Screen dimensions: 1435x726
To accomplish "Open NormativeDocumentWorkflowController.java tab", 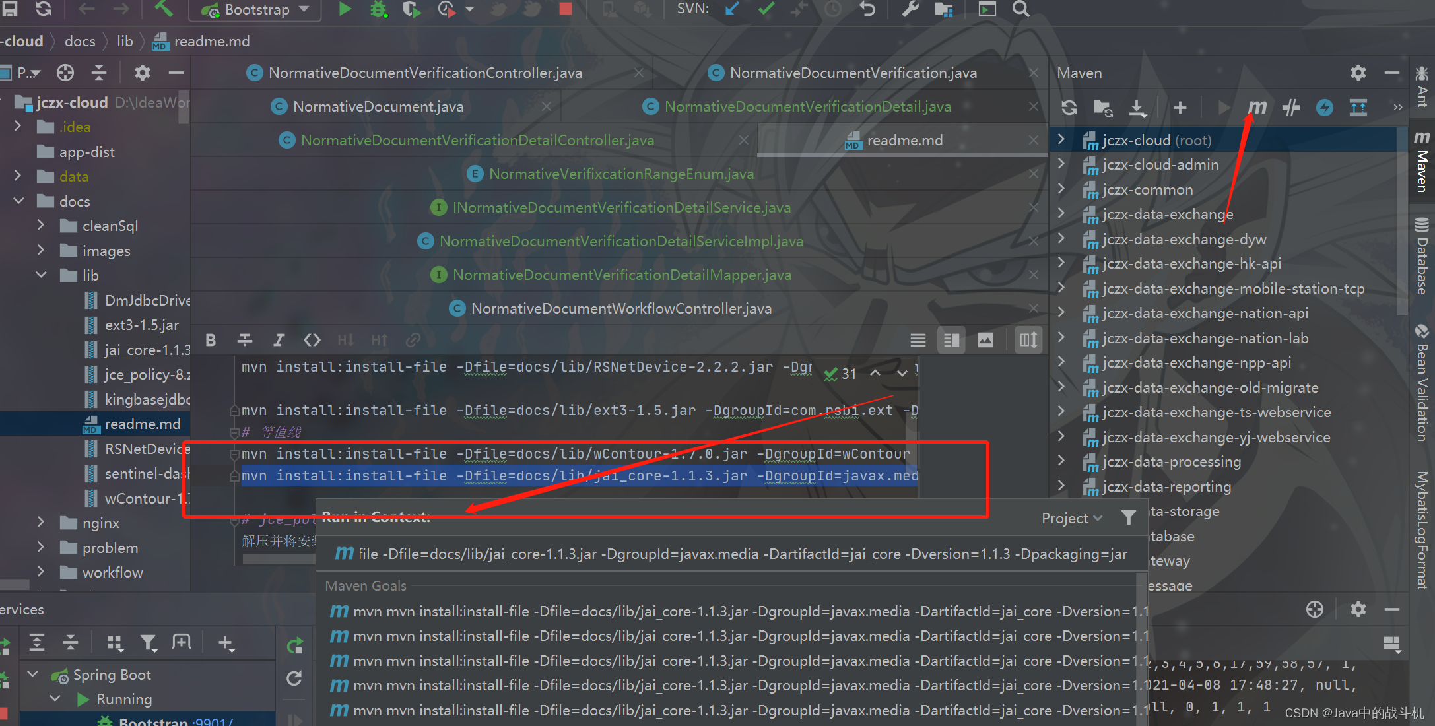I will 620,308.
